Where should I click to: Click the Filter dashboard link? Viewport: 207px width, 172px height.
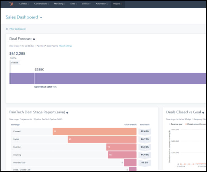tap(18, 29)
